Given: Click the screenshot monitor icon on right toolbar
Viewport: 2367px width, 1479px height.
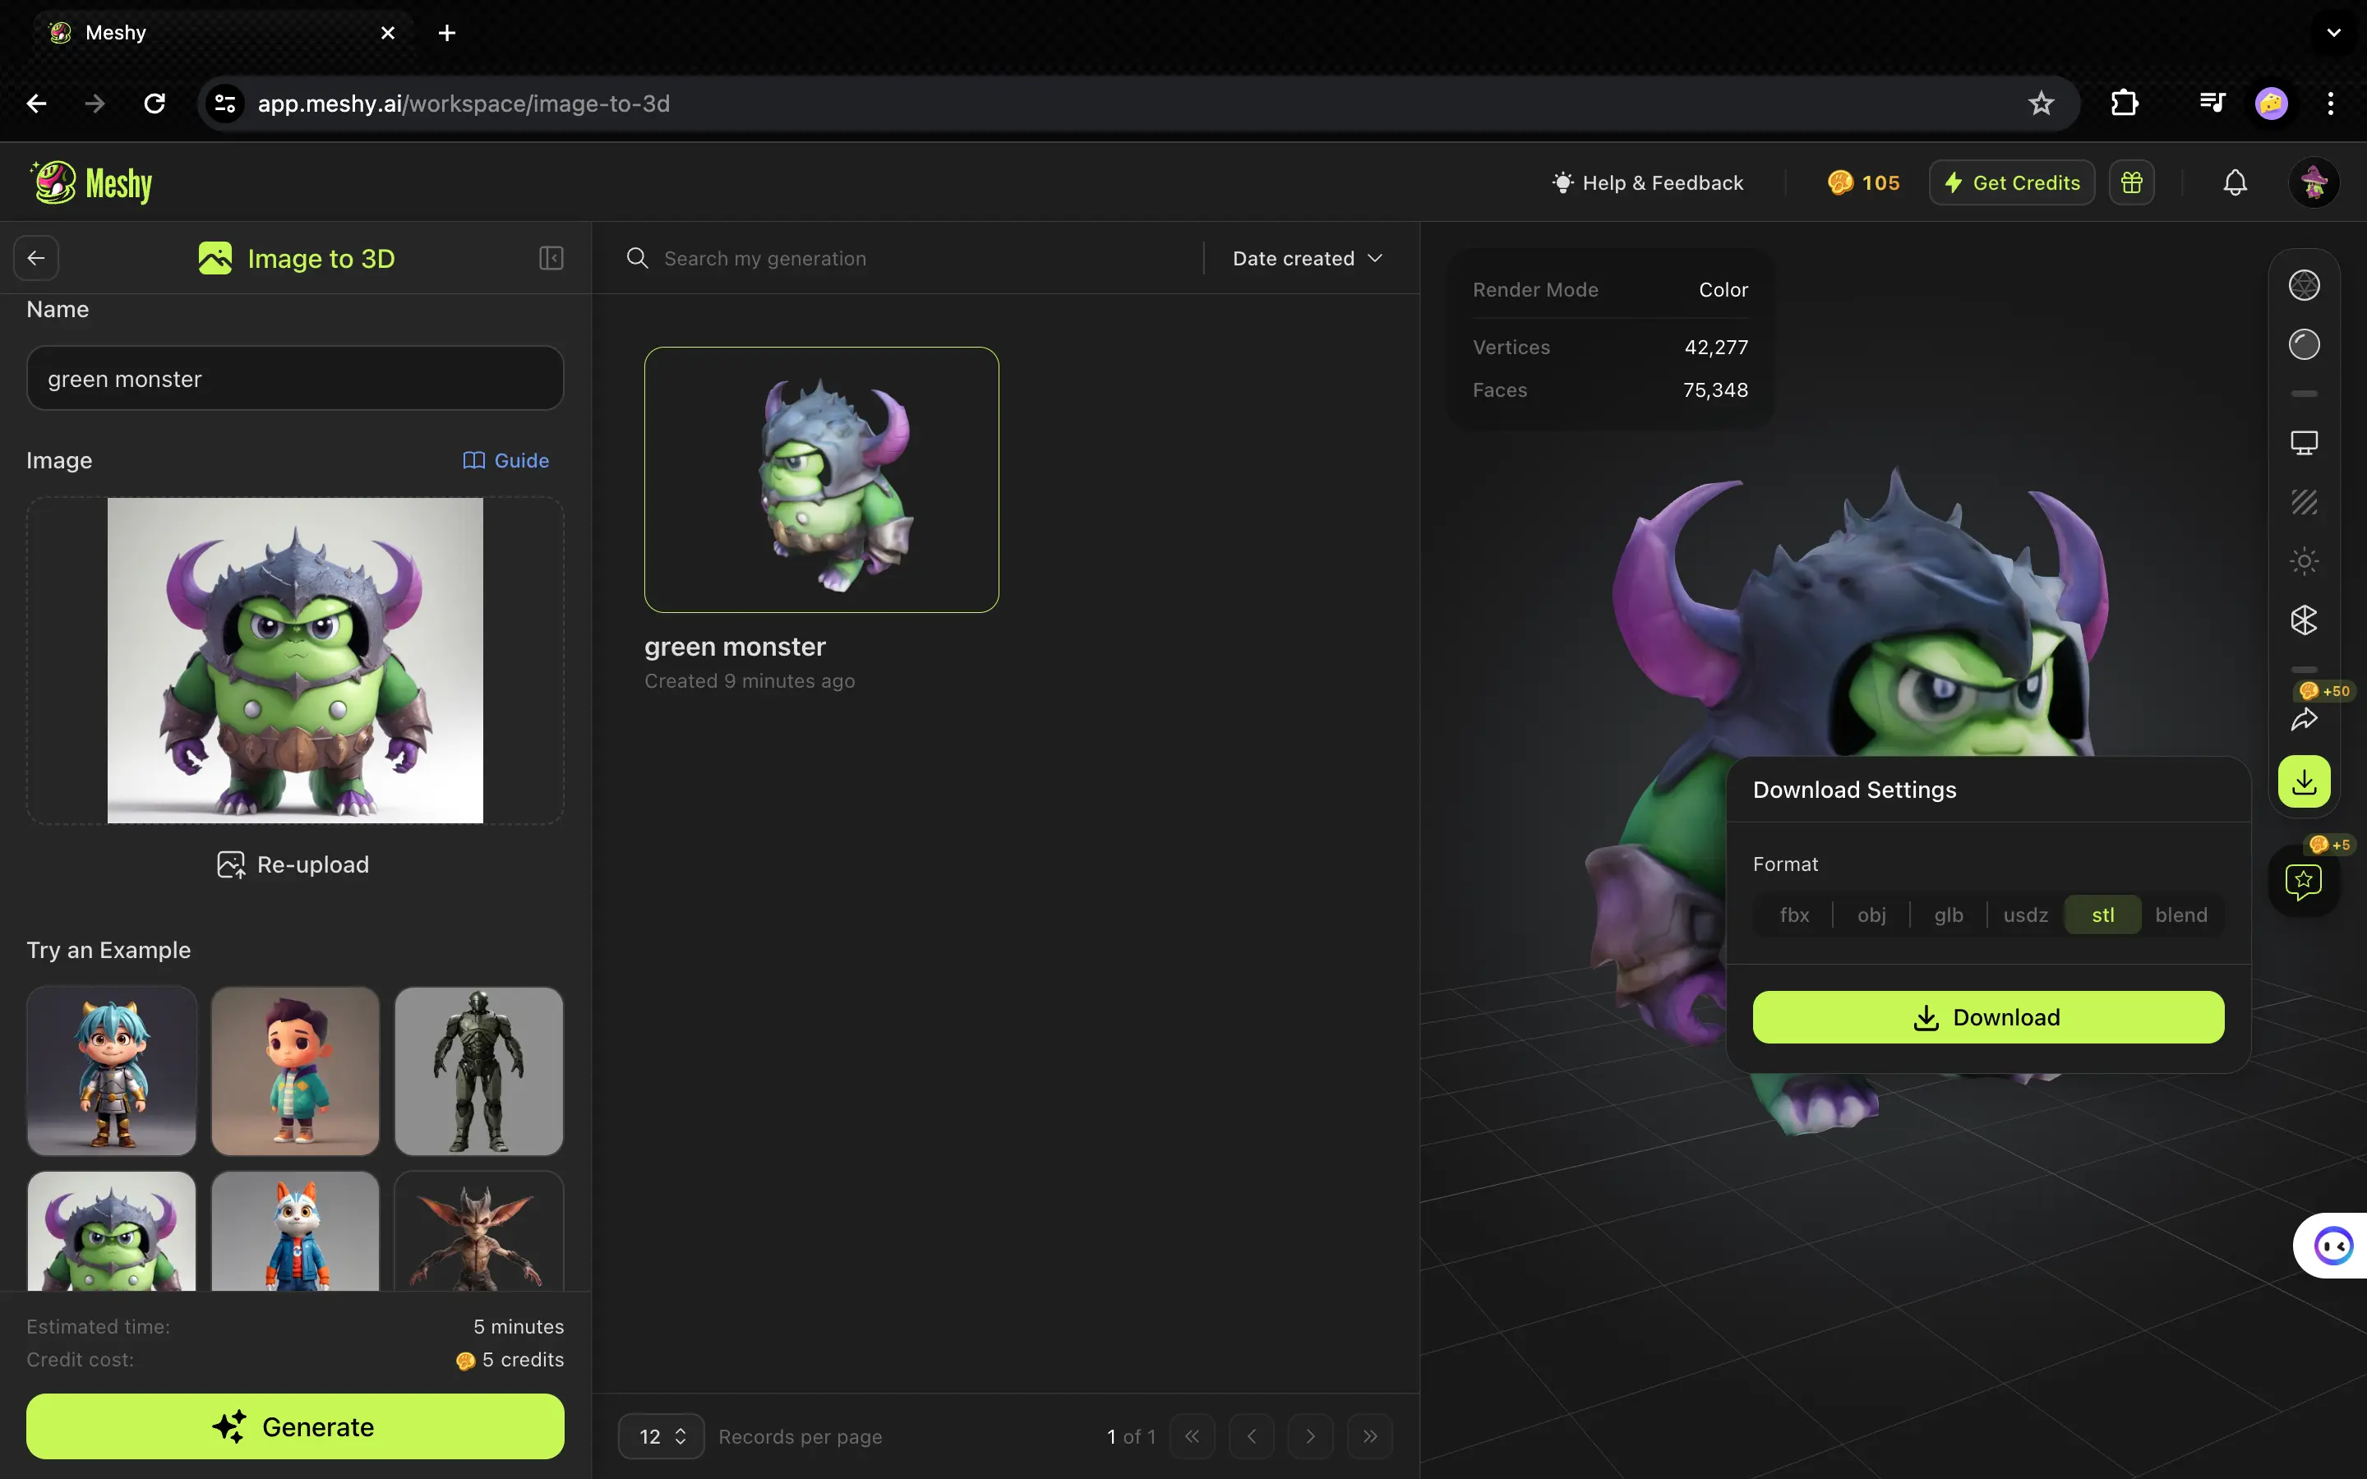Looking at the screenshot, I should [2304, 441].
